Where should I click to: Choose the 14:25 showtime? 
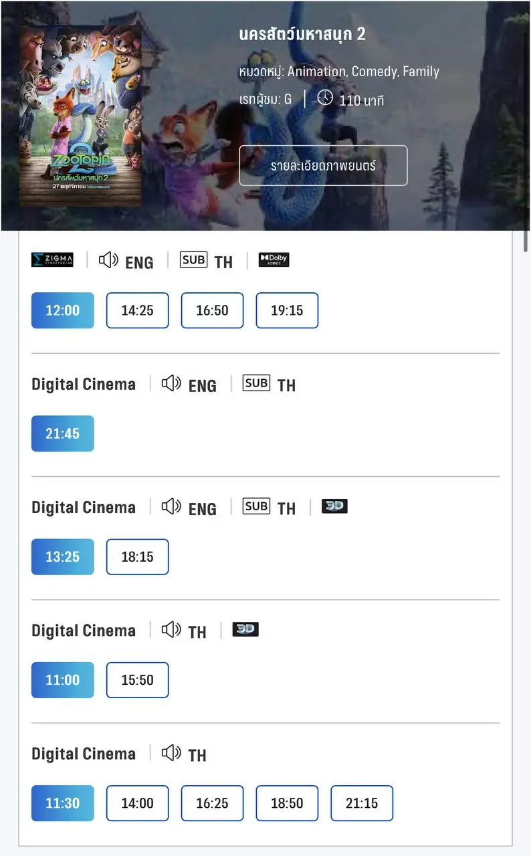tap(137, 310)
